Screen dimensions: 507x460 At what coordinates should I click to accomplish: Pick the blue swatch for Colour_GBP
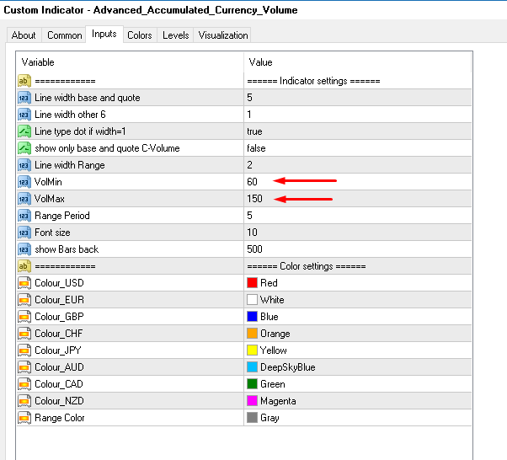click(x=252, y=317)
